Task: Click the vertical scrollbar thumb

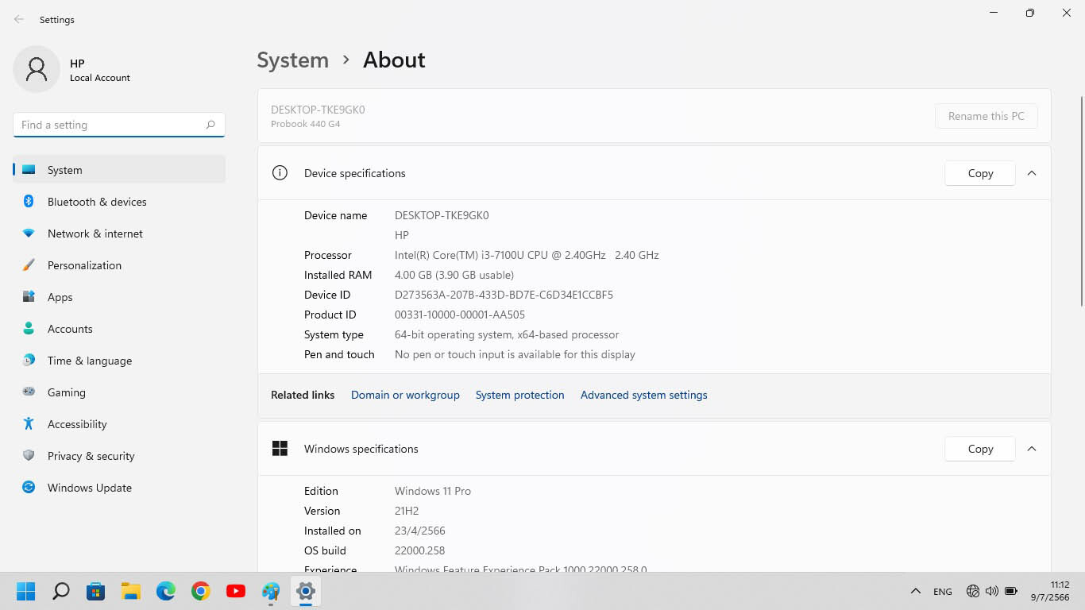Action: 1081,201
